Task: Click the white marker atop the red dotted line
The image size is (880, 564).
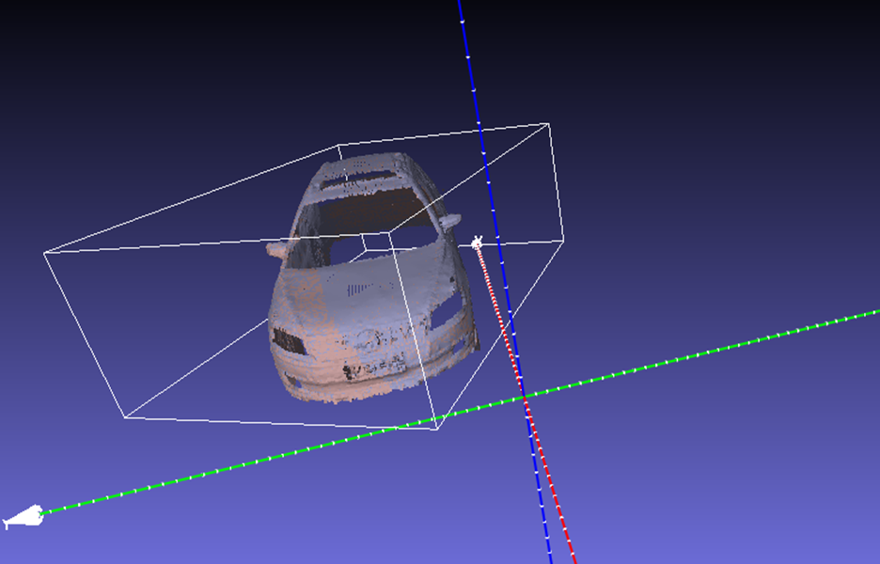Action: pos(477,243)
